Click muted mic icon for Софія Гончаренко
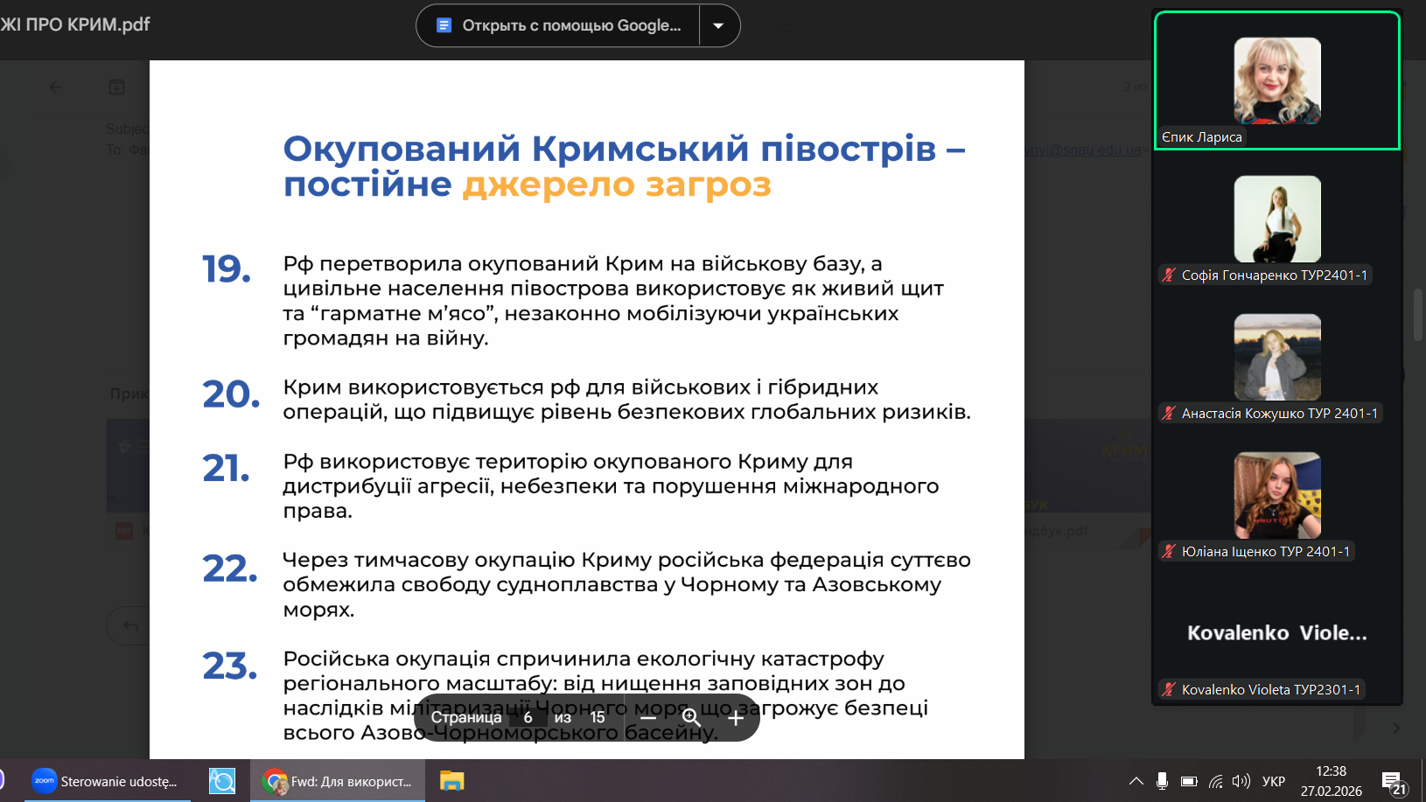1426x802 pixels. click(1169, 275)
